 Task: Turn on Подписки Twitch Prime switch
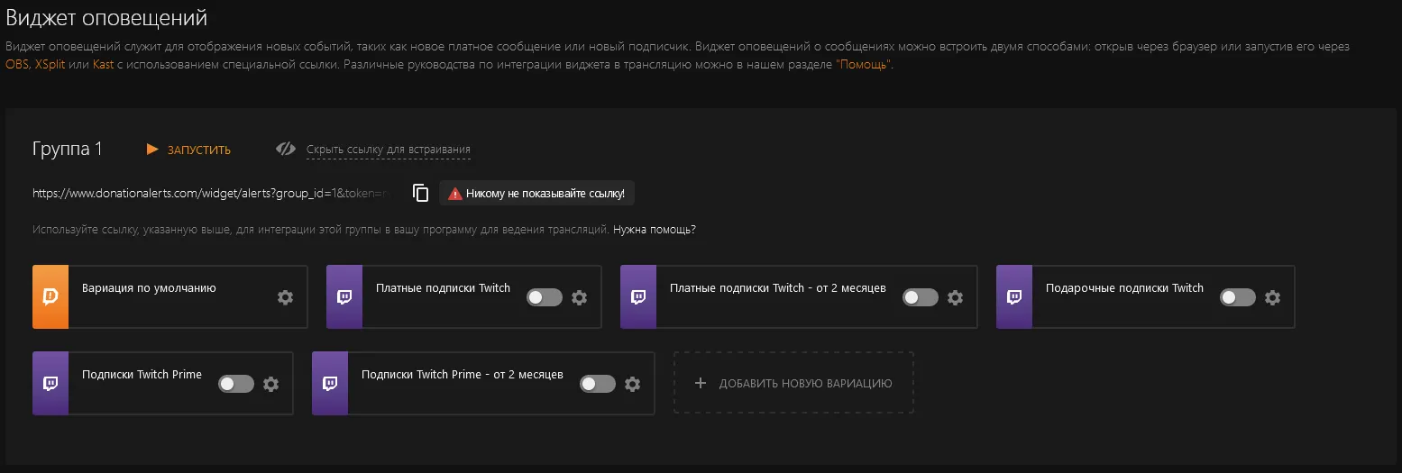(x=236, y=384)
